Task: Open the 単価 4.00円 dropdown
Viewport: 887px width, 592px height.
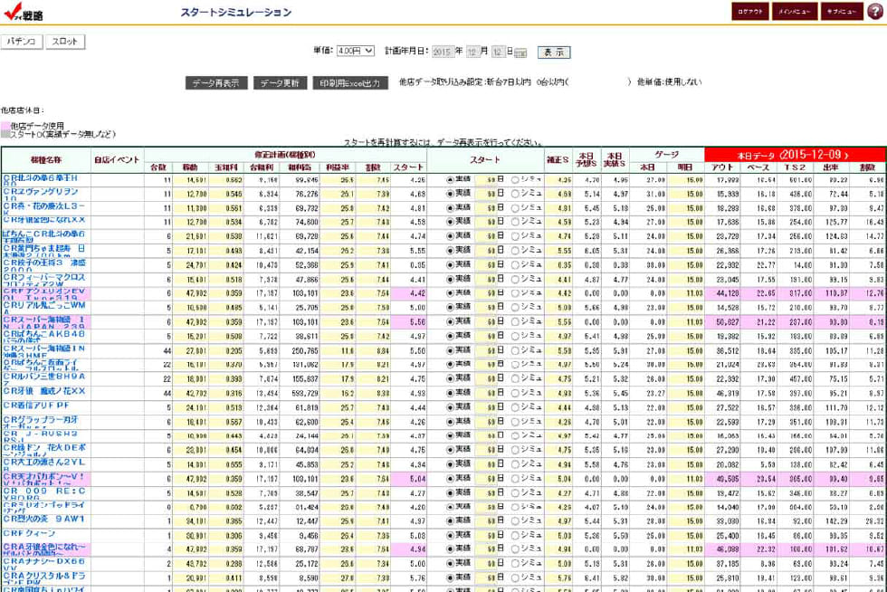Action: pos(355,52)
